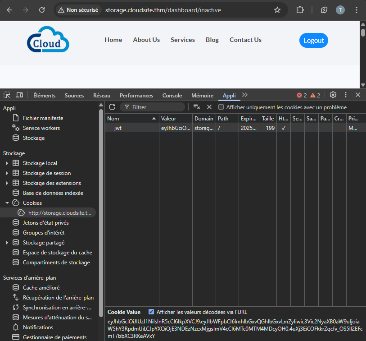
Task: Expand Stockage partagé
Action: pyautogui.click(x=7, y=243)
